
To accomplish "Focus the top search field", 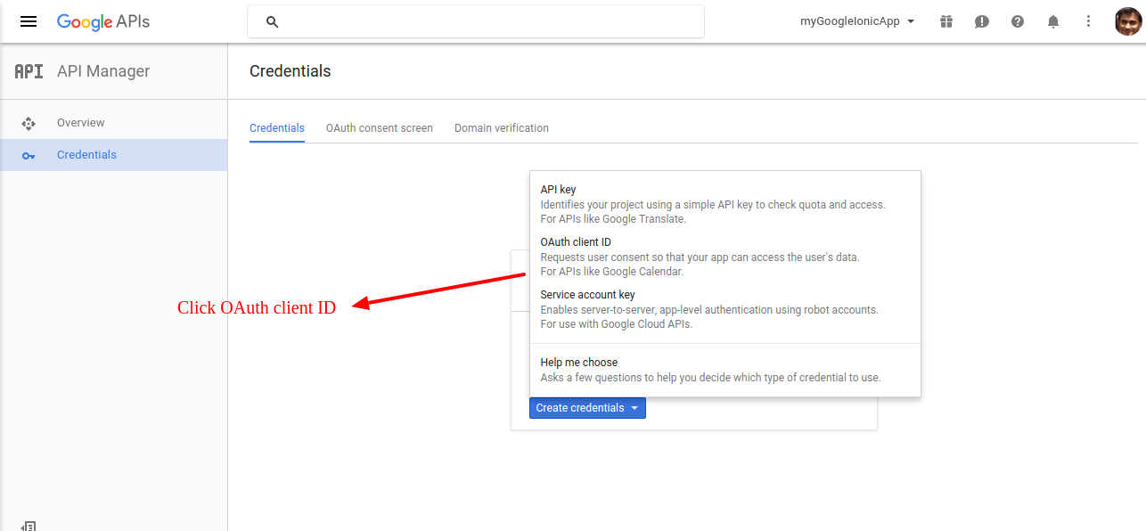I will point(476,21).
